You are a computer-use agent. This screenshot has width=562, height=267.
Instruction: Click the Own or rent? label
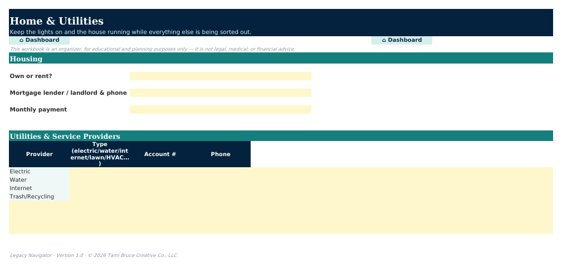pos(31,76)
